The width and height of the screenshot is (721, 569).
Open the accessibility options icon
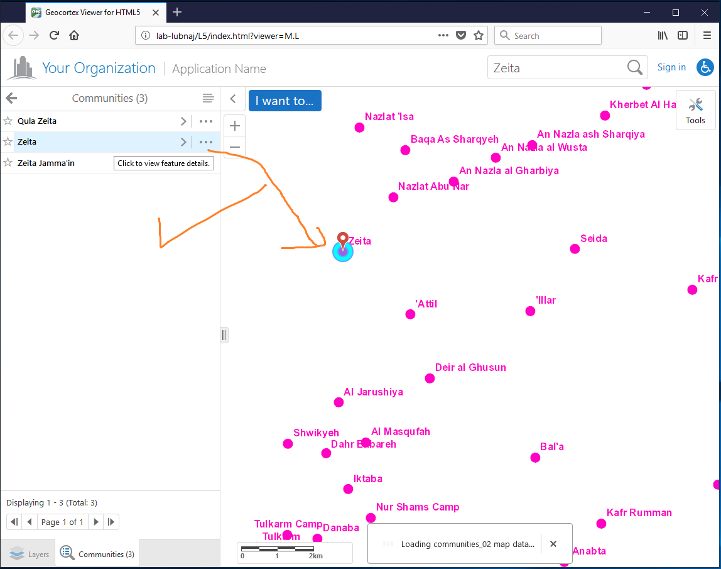[x=705, y=68]
